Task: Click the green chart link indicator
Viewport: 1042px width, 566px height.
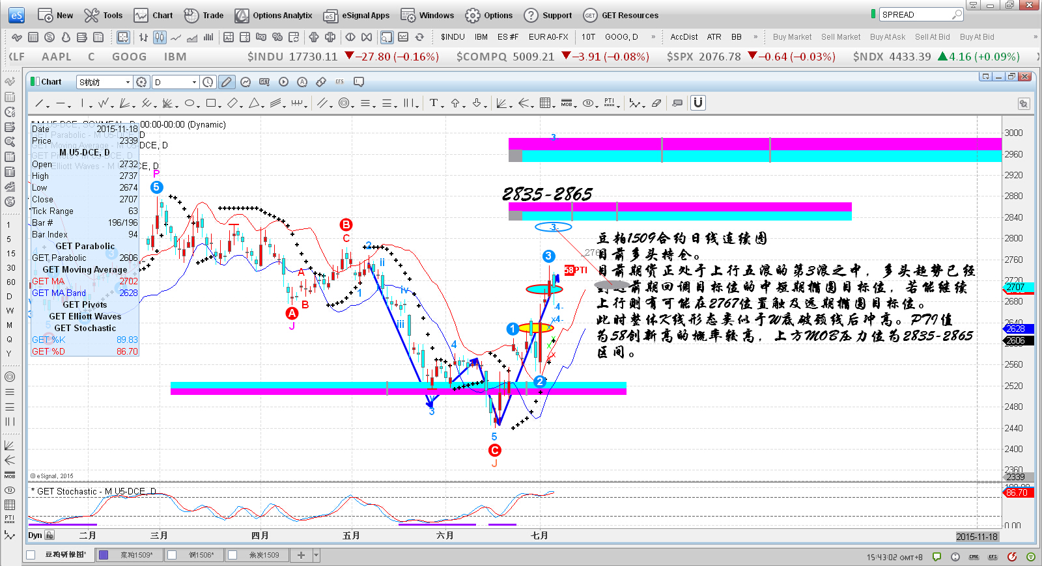Action: coord(34,81)
